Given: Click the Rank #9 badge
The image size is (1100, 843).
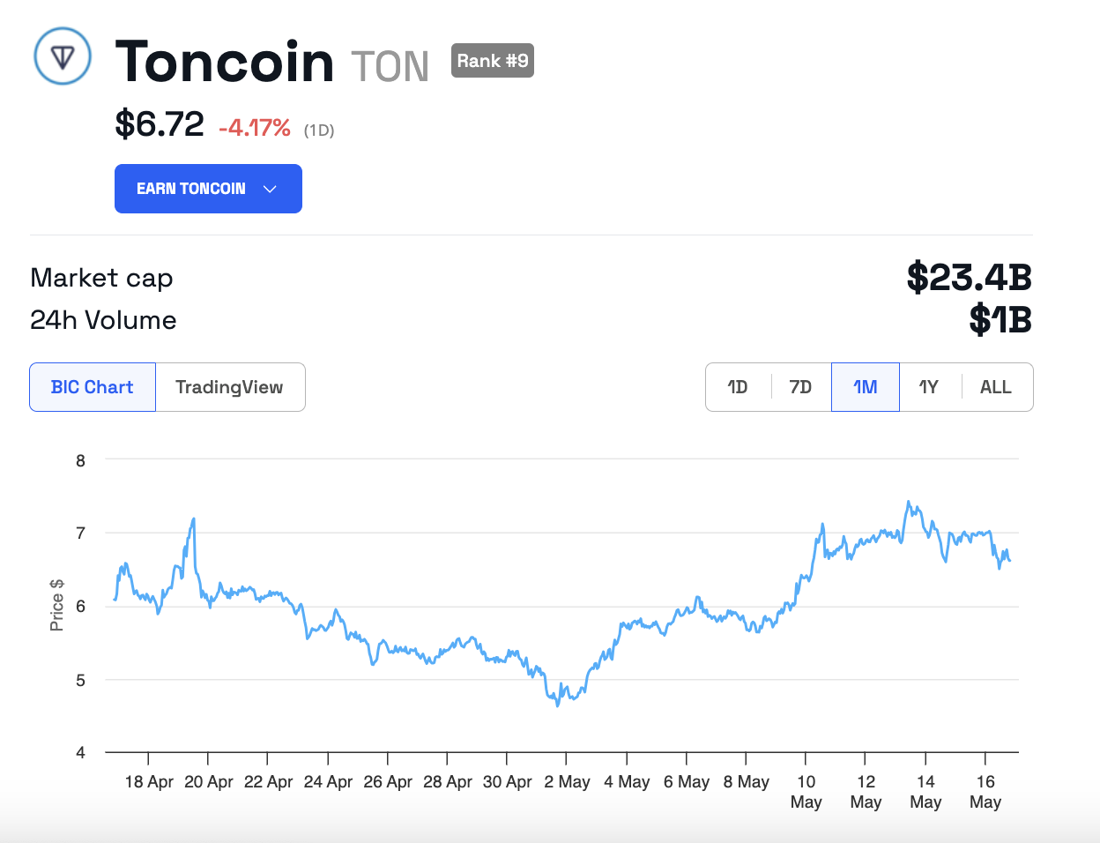Looking at the screenshot, I should click(x=493, y=61).
